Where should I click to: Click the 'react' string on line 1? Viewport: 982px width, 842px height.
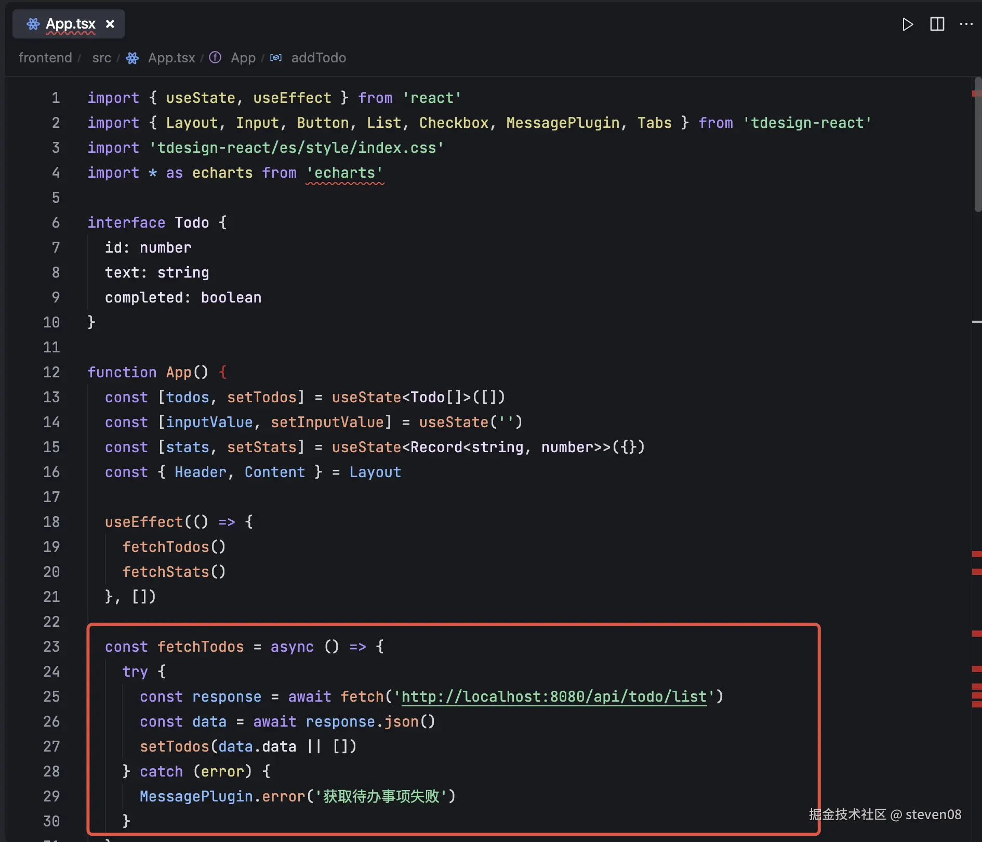[432, 98]
